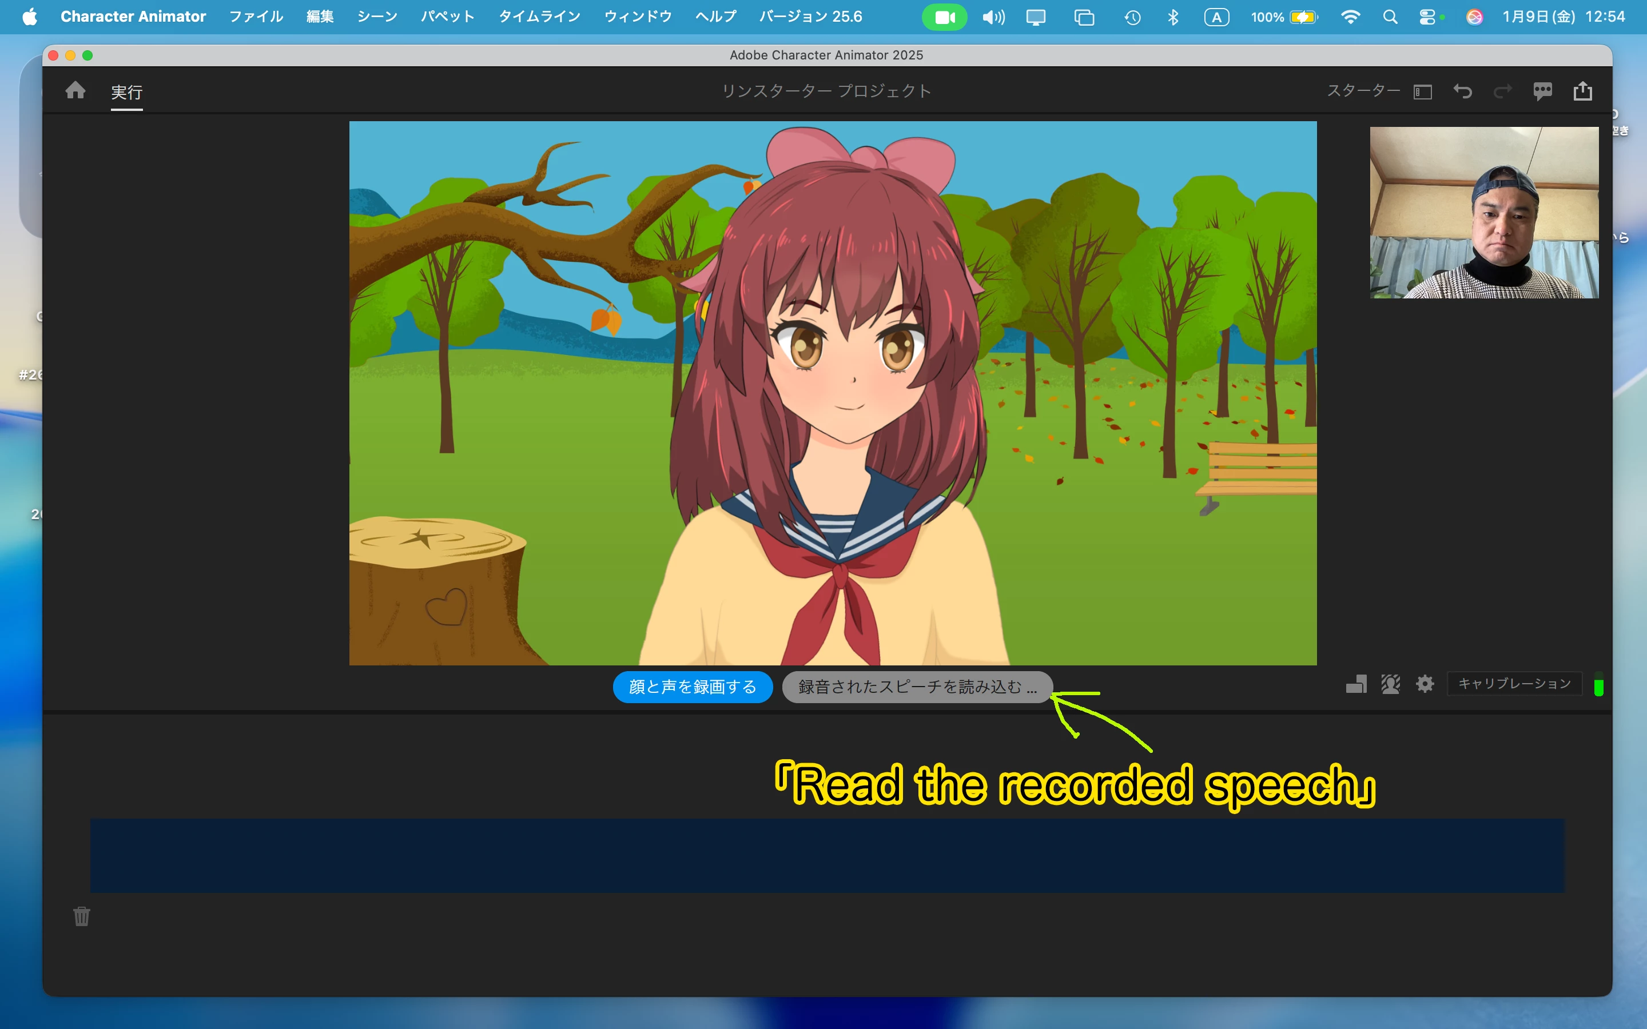Open the Time Machine menu bar icon
Screen dimensions: 1647x1029
(x=1132, y=17)
